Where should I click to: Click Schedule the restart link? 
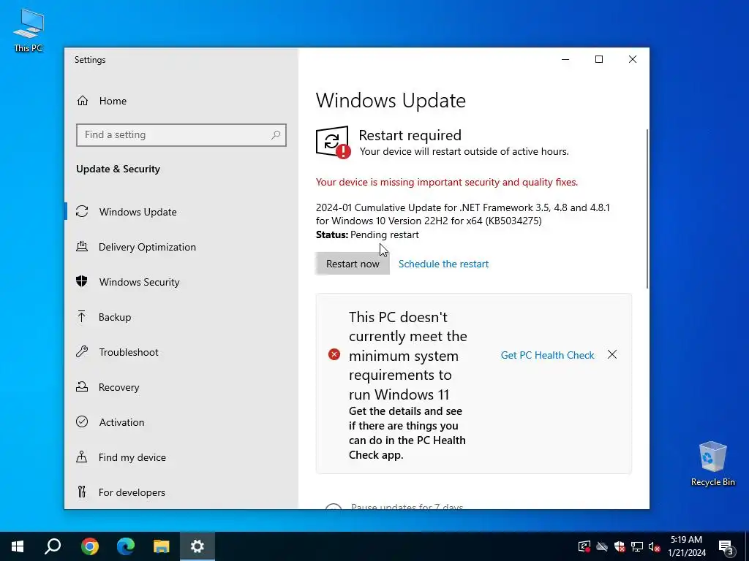tap(443, 264)
